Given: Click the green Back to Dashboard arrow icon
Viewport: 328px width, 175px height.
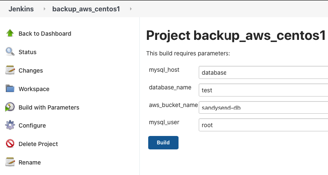Looking at the screenshot, I should (10, 33).
